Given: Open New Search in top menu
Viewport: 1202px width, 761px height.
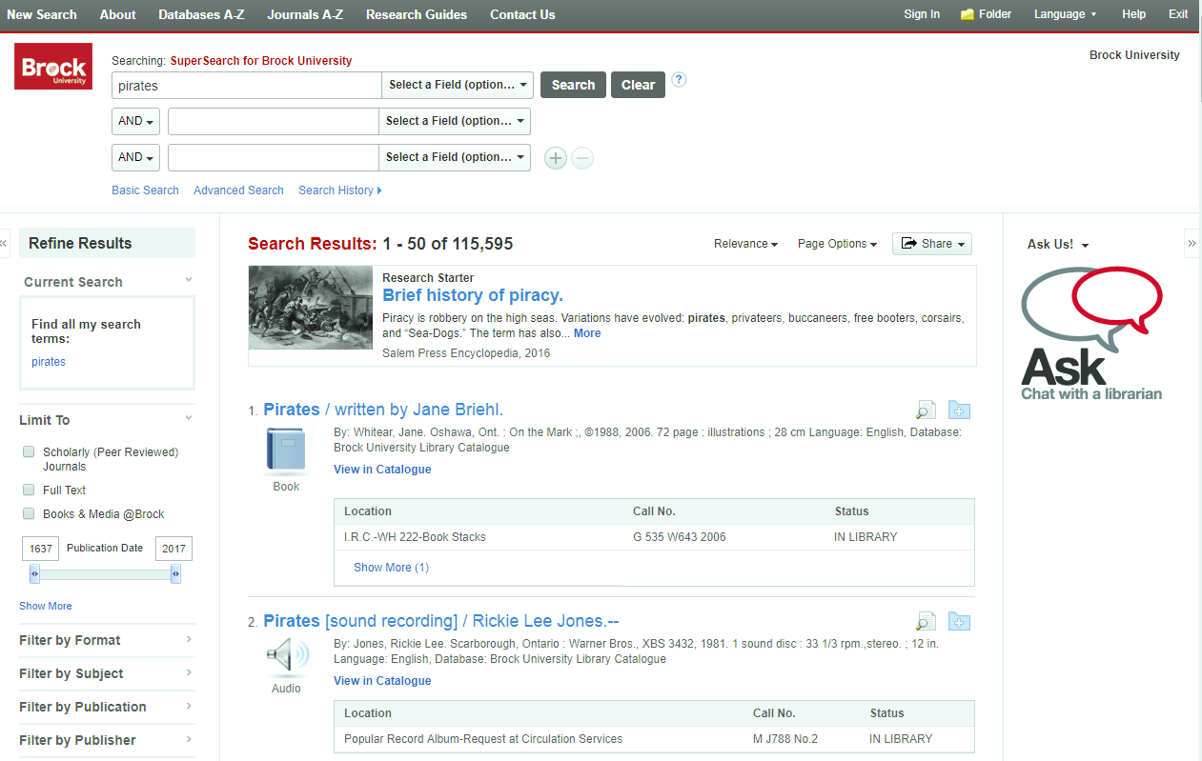Looking at the screenshot, I should pyautogui.click(x=42, y=14).
